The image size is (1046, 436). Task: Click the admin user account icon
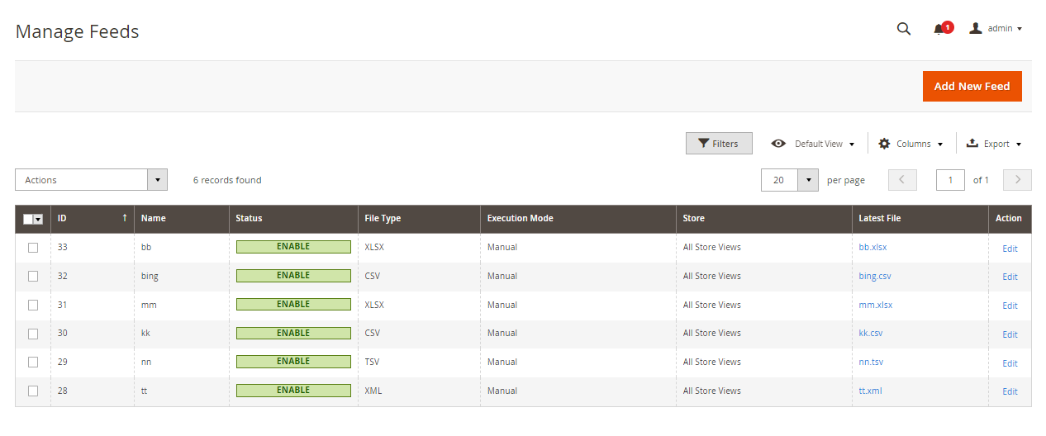tap(976, 28)
